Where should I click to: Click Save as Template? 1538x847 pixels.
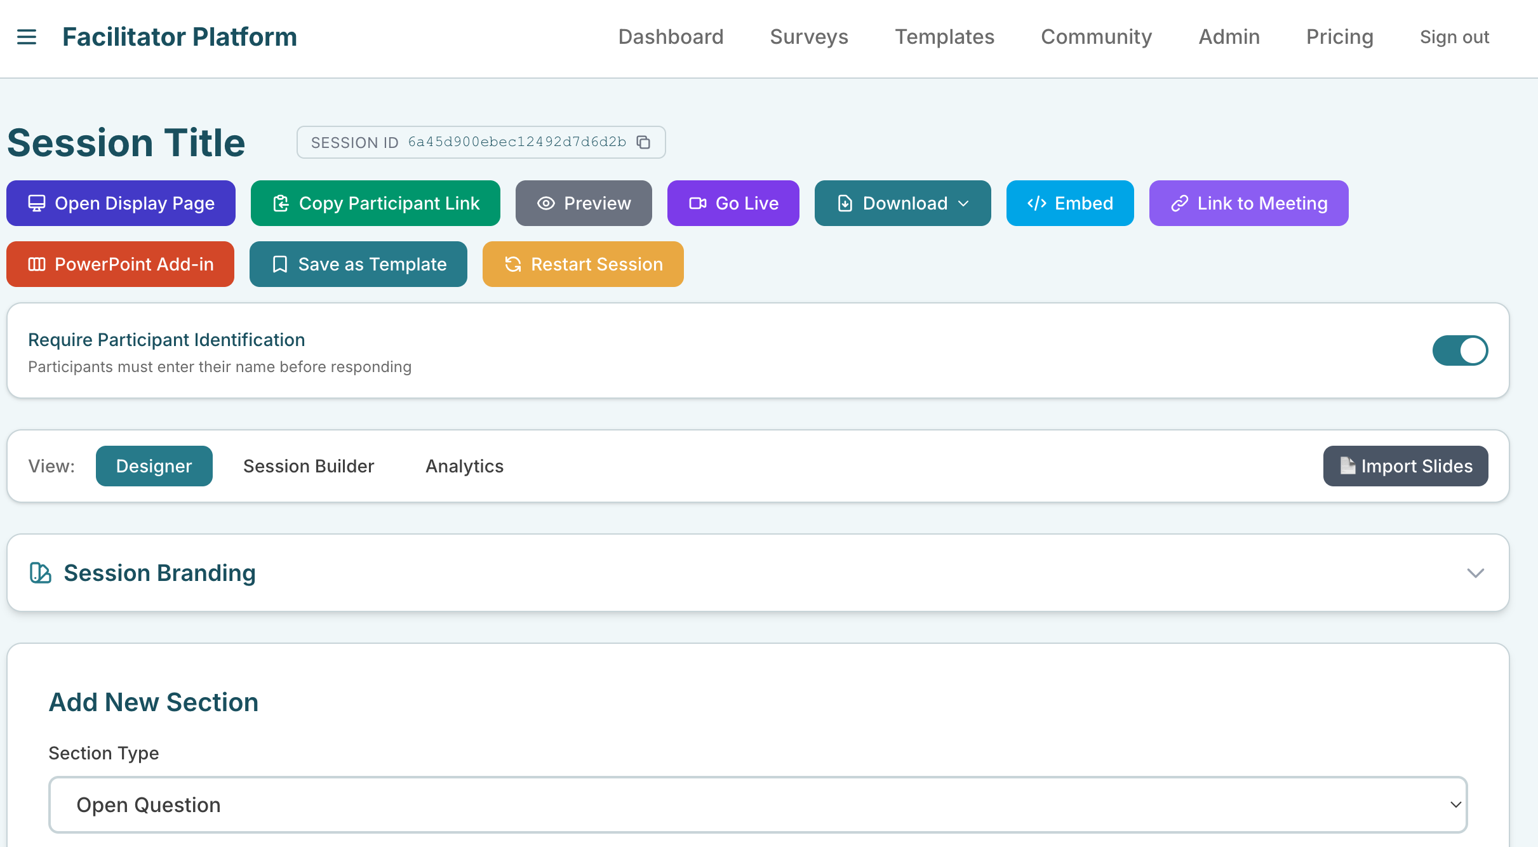pyautogui.click(x=358, y=264)
